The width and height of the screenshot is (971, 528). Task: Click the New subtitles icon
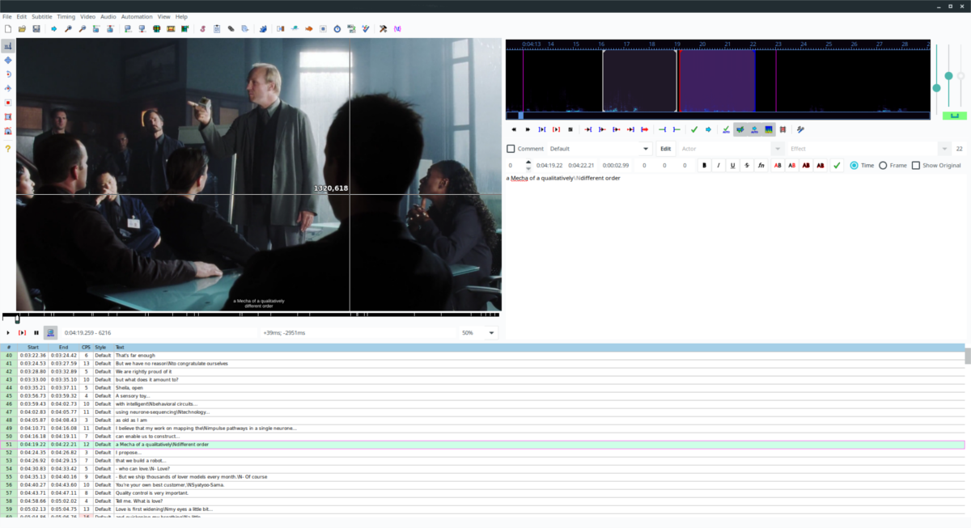point(7,29)
